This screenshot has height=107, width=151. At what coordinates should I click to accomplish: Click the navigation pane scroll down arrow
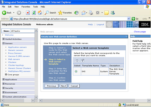pos(36,97)
